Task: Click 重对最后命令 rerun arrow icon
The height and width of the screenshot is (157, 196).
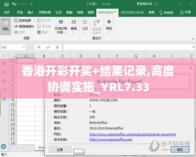Action: click(x=97, y=22)
